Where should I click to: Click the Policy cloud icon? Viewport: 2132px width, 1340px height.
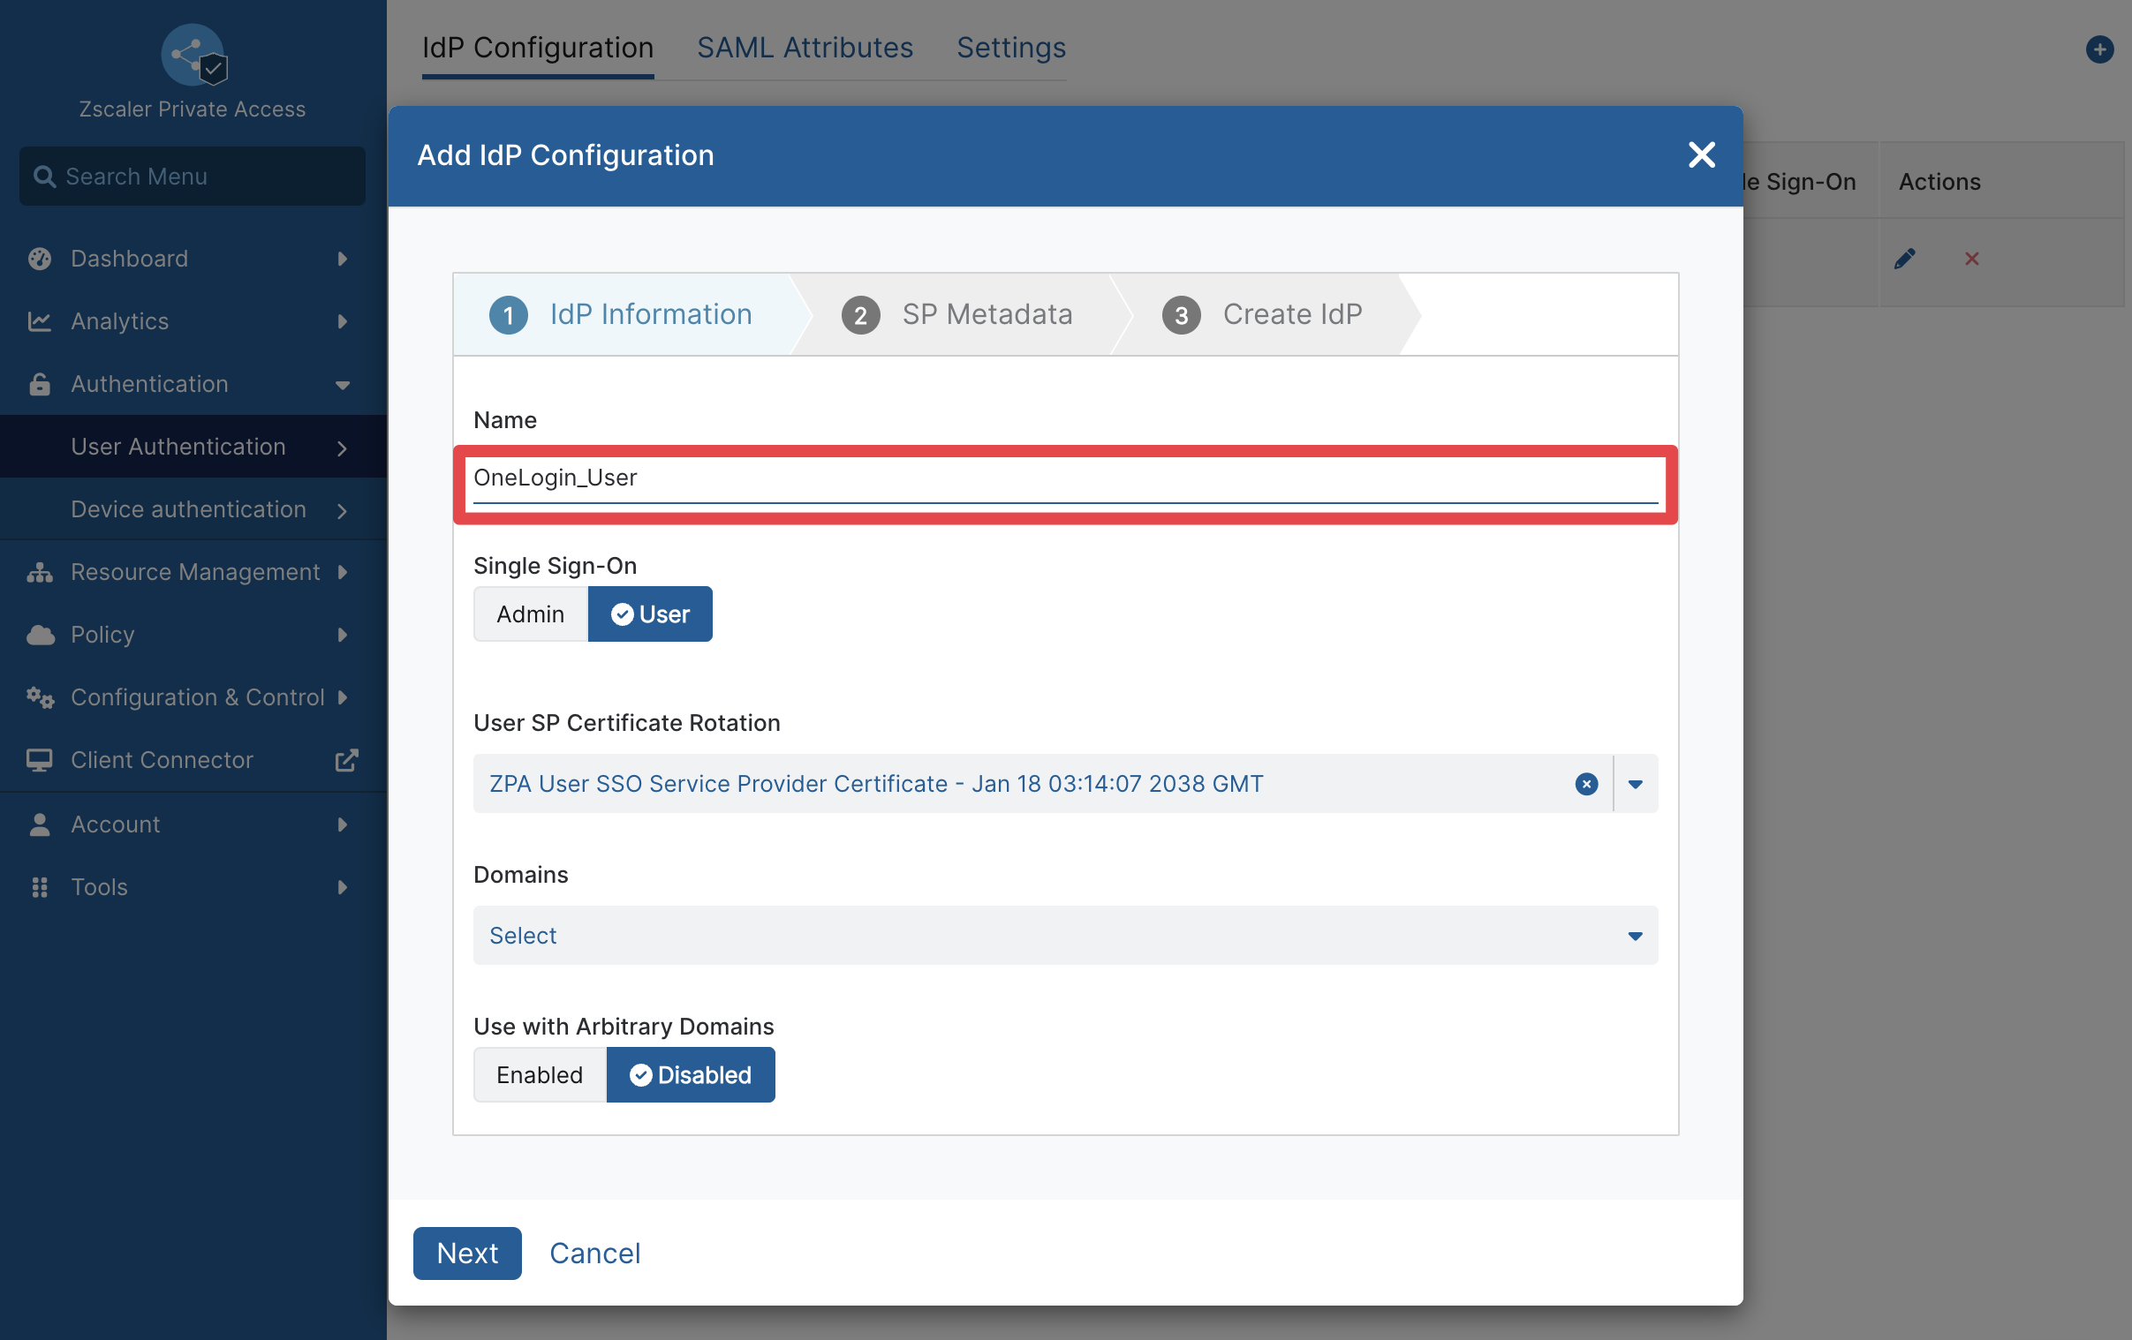(x=40, y=635)
